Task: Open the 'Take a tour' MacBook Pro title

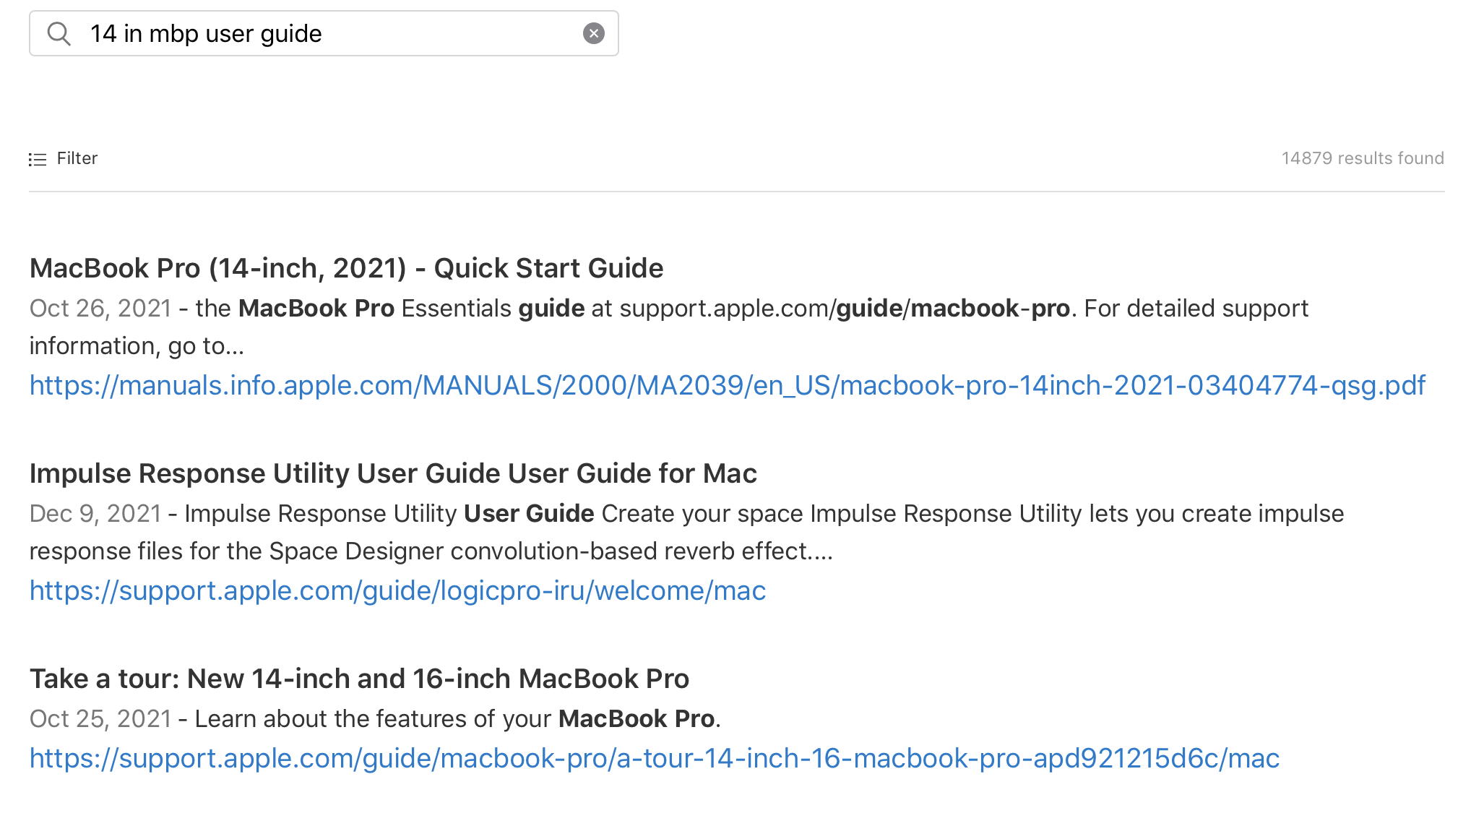Action: pyautogui.click(x=359, y=679)
